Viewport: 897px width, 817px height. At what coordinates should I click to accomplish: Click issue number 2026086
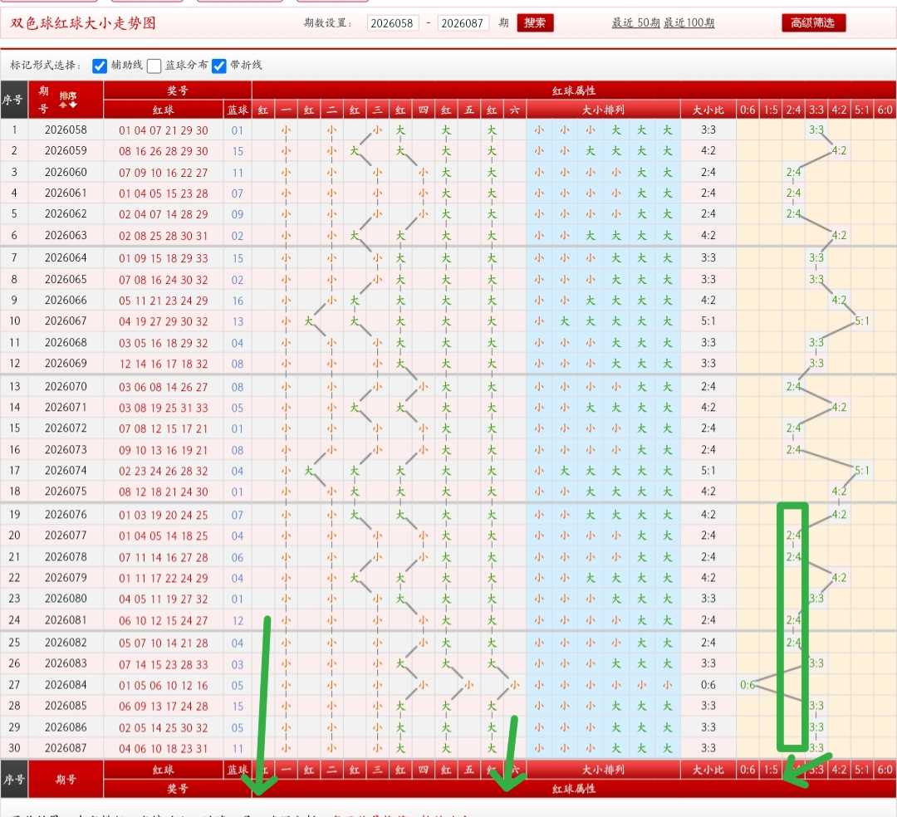[x=66, y=727]
